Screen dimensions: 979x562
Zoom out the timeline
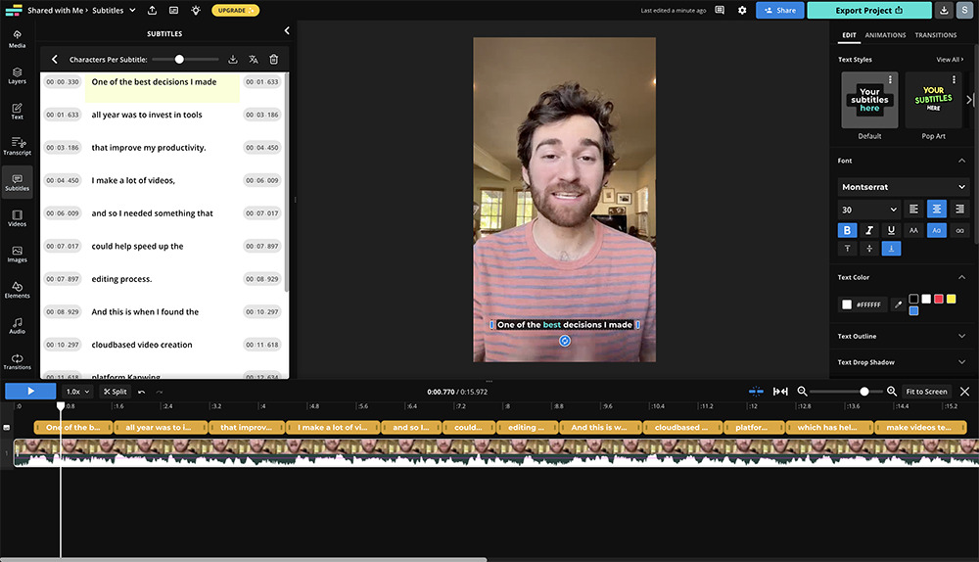tap(803, 392)
